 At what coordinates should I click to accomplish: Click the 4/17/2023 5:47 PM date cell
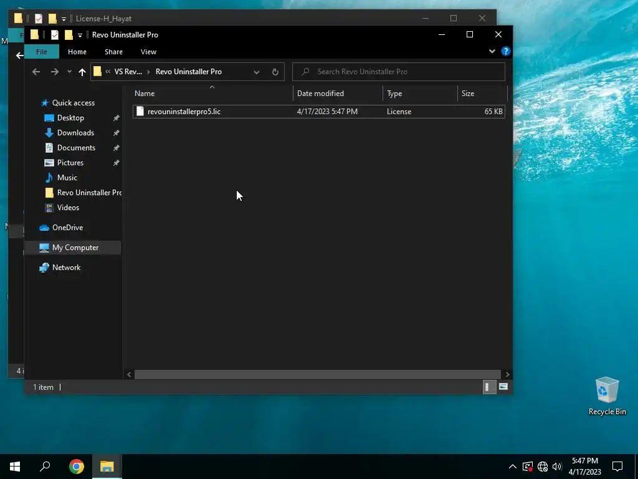pos(327,112)
